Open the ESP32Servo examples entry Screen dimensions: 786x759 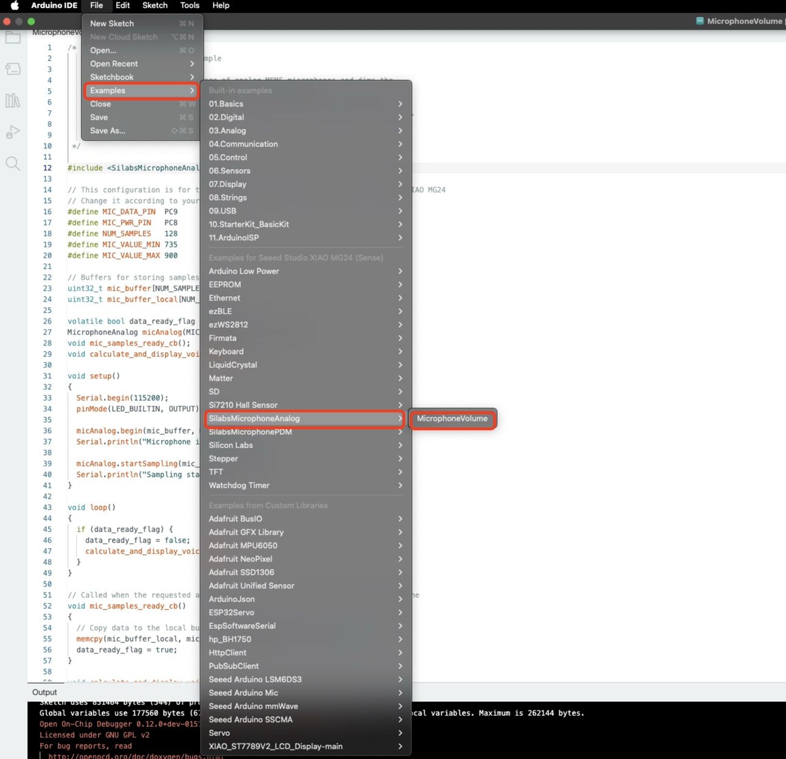[305, 612]
